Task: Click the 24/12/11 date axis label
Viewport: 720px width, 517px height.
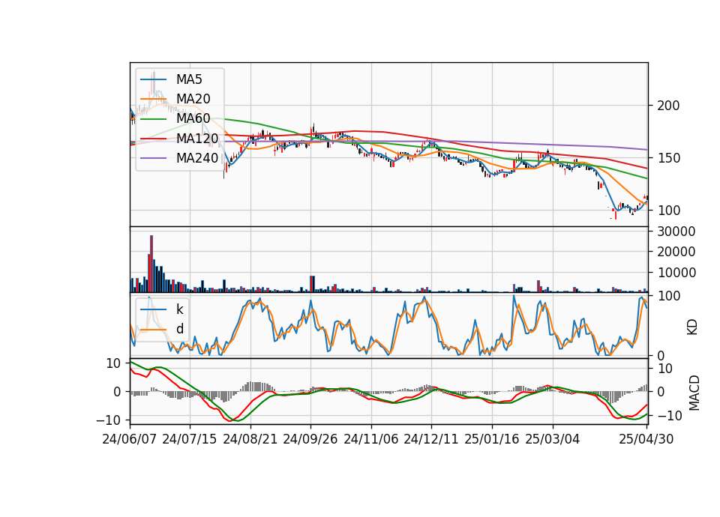Action: 430,439
